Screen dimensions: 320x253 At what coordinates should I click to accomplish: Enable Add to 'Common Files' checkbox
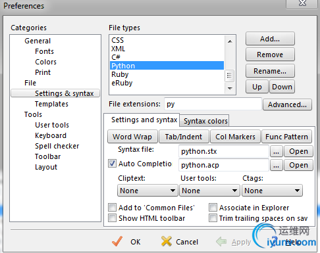(112, 207)
